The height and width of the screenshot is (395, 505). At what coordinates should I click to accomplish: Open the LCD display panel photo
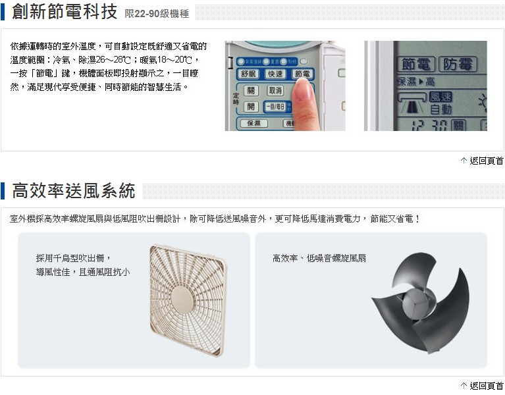pyautogui.click(x=425, y=86)
